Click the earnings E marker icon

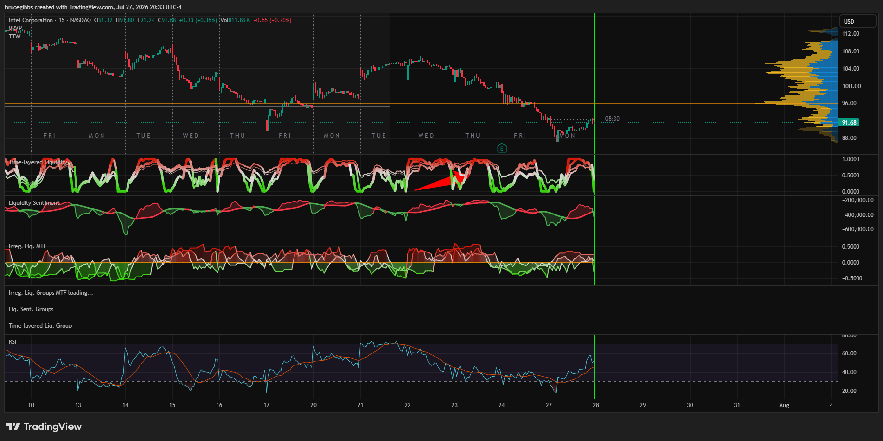tap(502, 148)
